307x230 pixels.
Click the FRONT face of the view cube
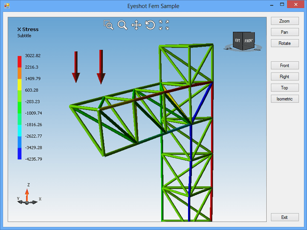[249, 40]
